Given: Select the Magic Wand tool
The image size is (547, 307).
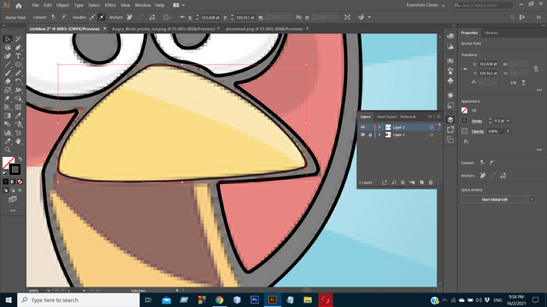Looking at the screenshot, I should 18,39.
